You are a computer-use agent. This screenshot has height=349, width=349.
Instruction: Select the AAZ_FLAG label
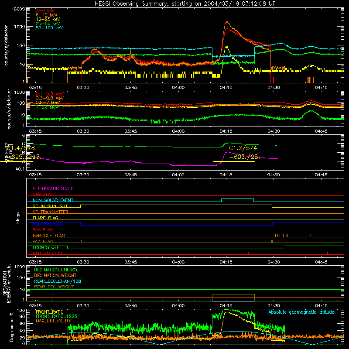point(43,241)
